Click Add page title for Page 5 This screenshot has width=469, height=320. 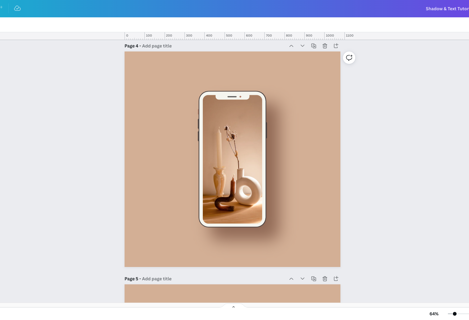[x=157, y=279]
